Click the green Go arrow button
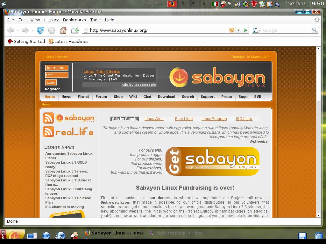Viewport: 326px width, 244px height. click(x=245, y=30)
